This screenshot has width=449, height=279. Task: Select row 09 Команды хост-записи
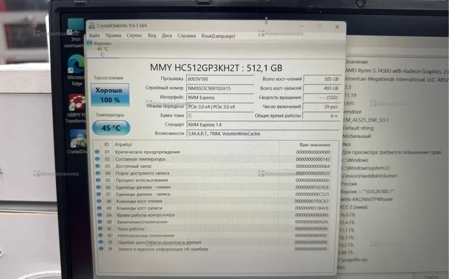pos(212,208)
